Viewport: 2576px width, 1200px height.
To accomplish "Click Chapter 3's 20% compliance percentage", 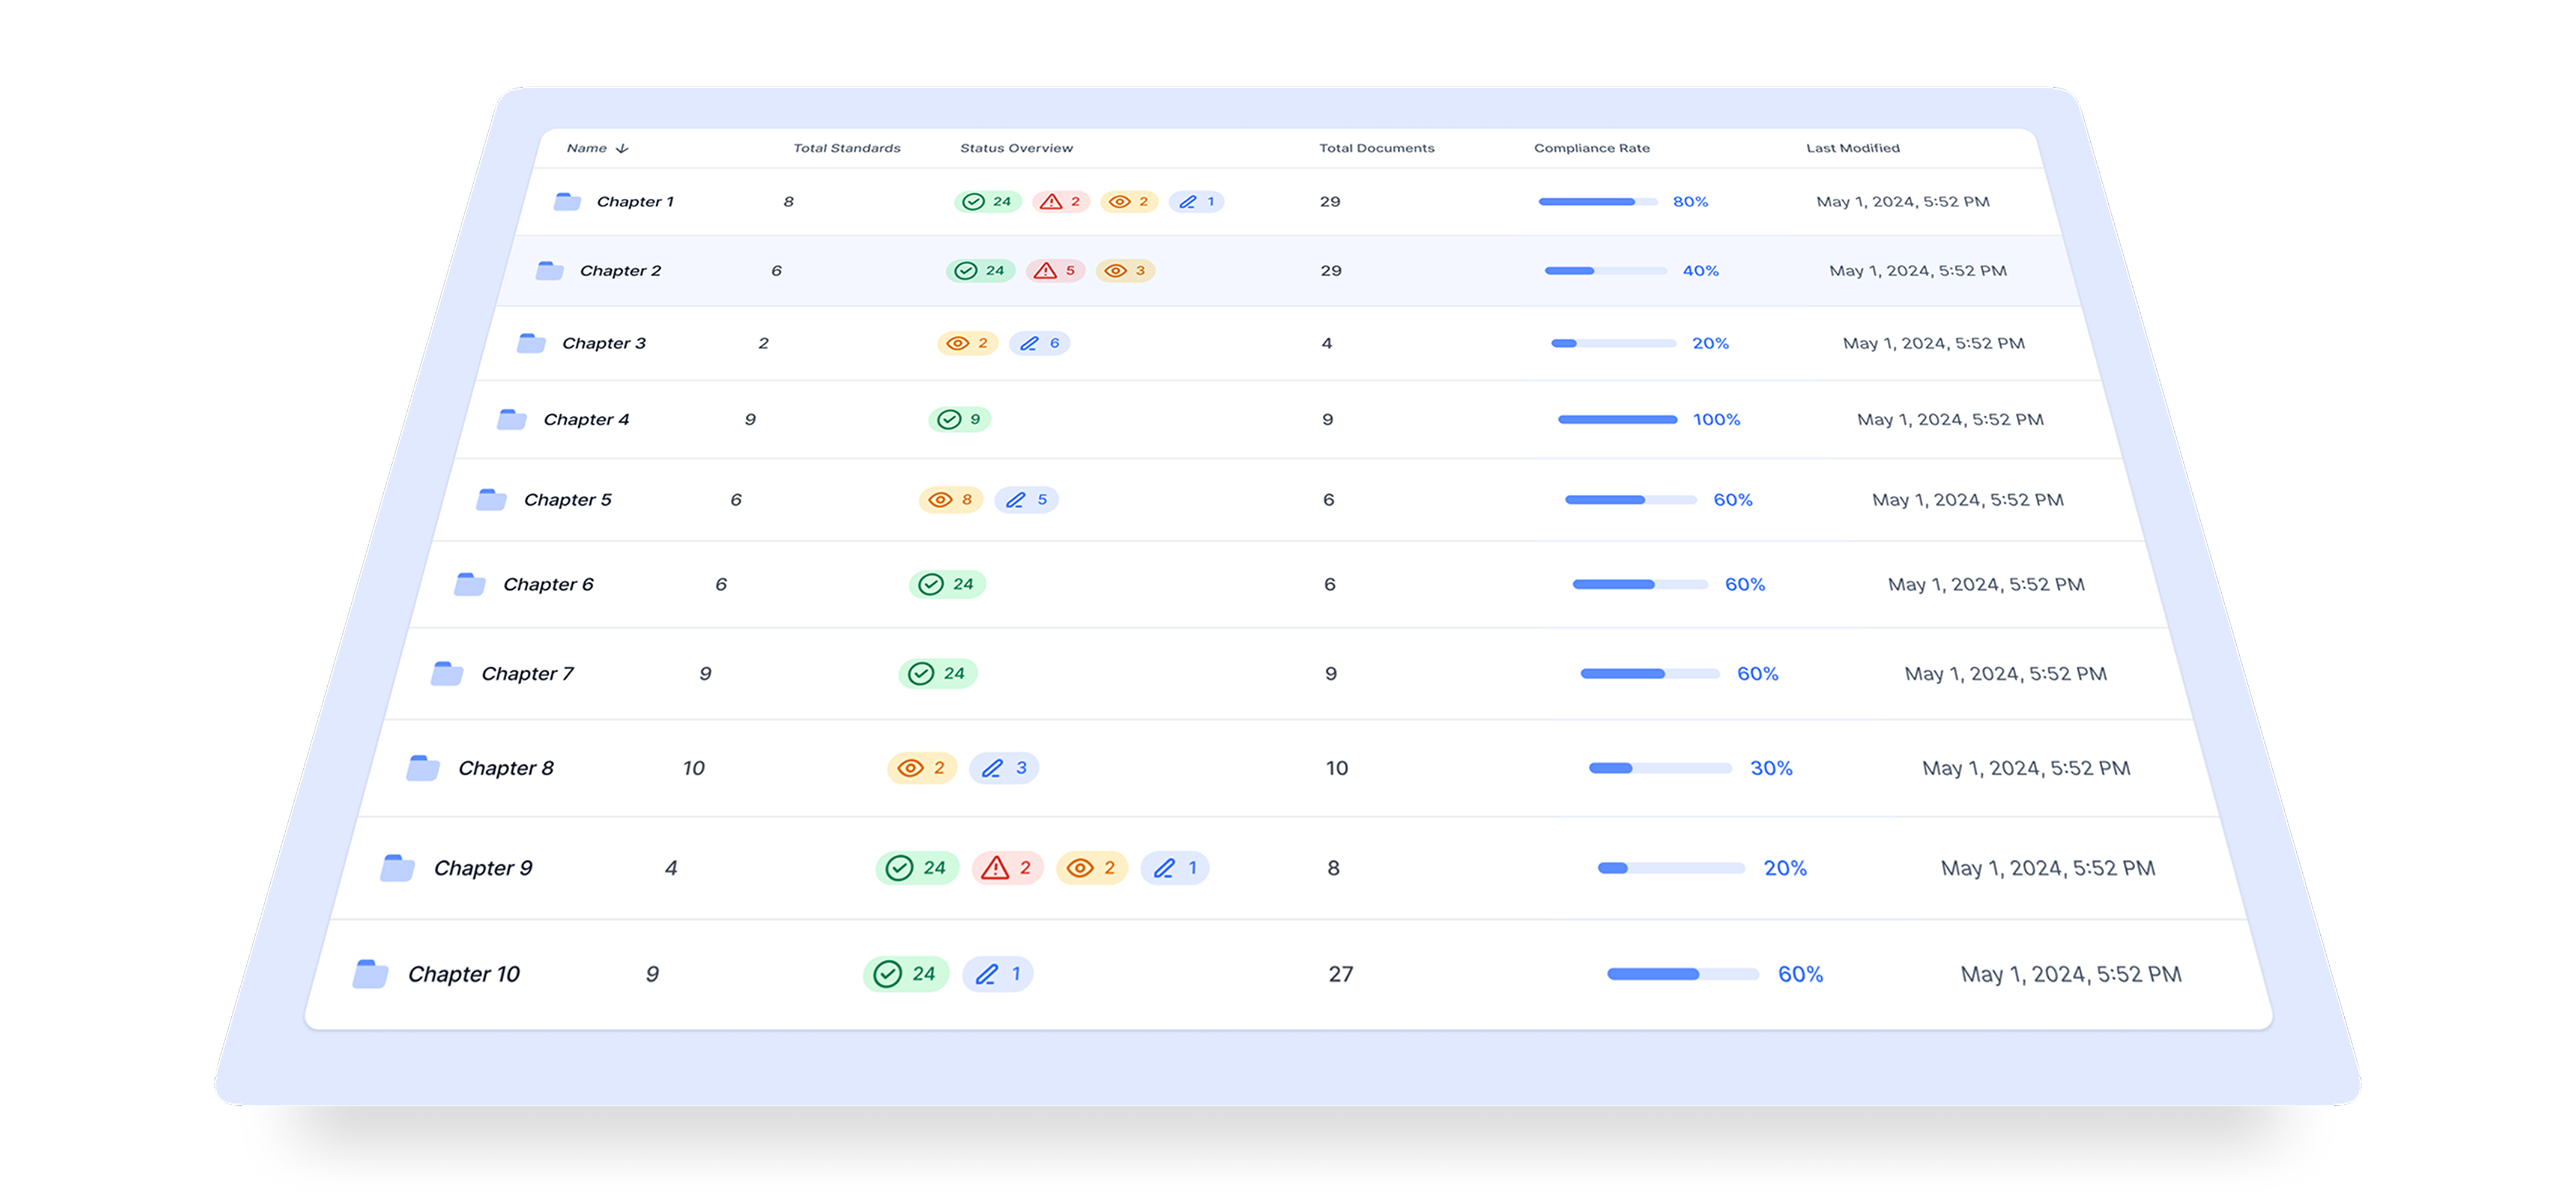I will pos(1710,344).
